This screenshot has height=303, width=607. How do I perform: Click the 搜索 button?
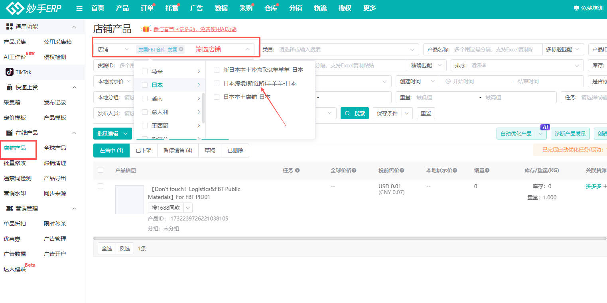(x=355, y=113)
